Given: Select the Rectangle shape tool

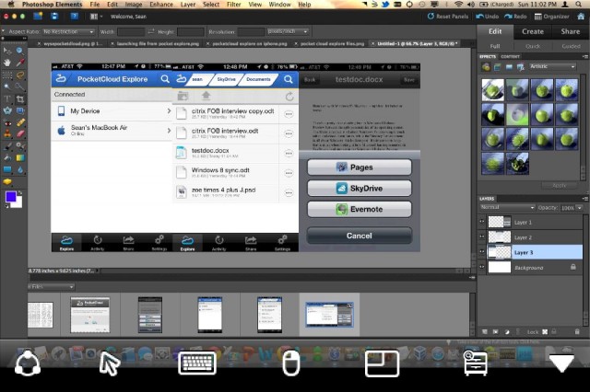Looking at the screenshot, I should [x=7, y=169].
